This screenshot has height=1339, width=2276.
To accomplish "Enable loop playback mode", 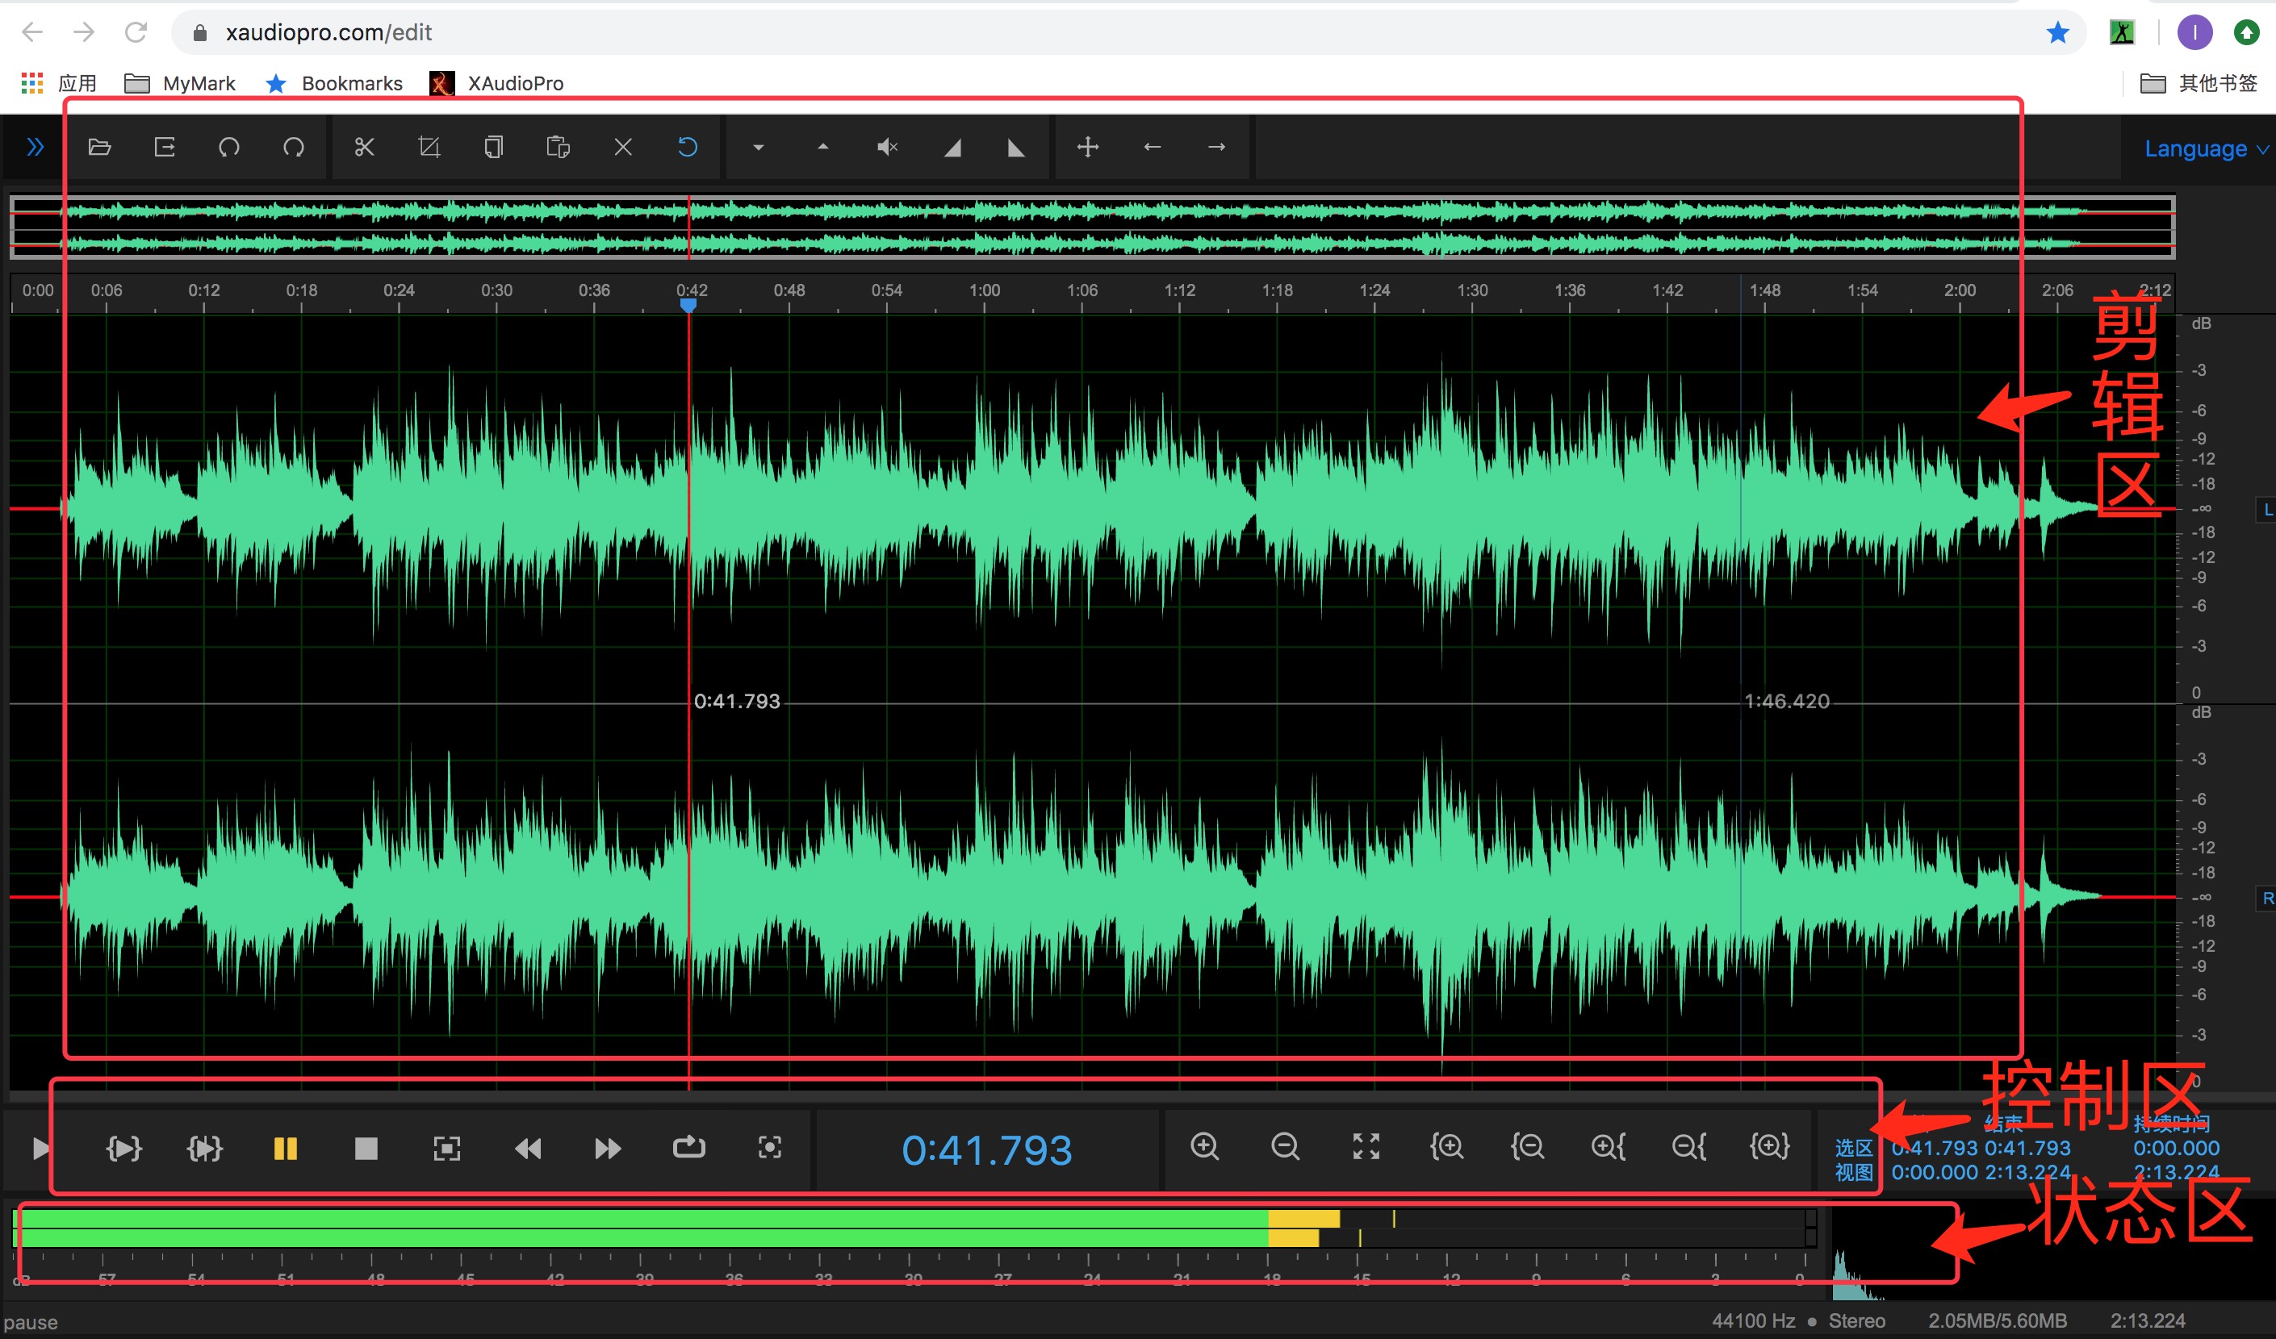I will (x=688, y=1148).
